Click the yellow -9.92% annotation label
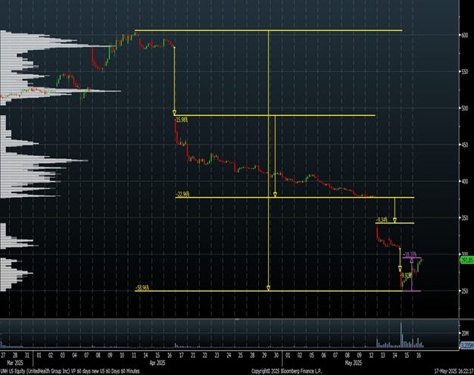474x375 pixels. pyautogui.click(x=406, y=276)
